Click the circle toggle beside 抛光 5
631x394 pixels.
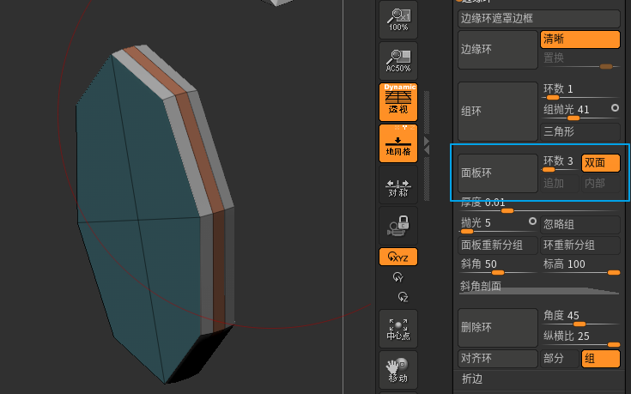pos(532,221)
